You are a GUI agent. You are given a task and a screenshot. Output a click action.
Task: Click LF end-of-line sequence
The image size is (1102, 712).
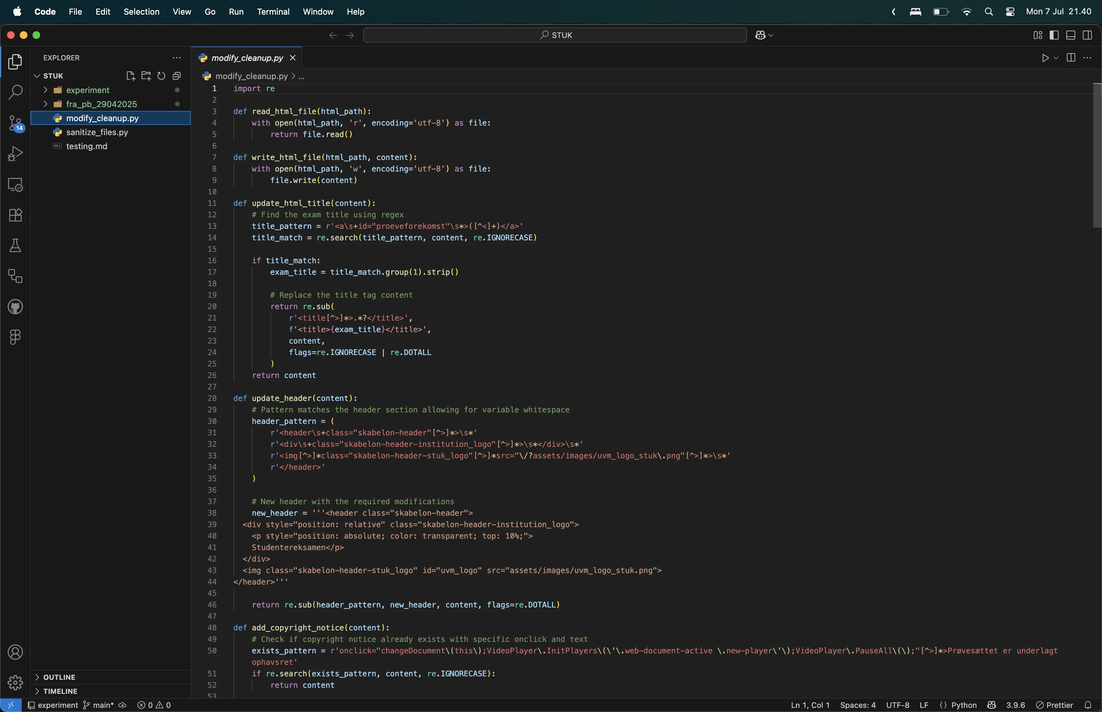coord(924,705)
